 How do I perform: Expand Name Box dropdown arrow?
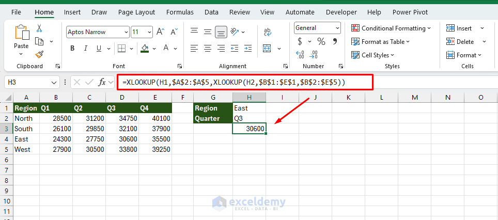click(x=53, y=83)
